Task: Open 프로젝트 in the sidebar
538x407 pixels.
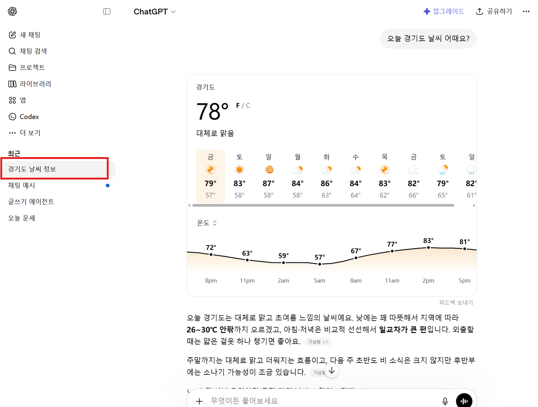Action: pos(27,68)
